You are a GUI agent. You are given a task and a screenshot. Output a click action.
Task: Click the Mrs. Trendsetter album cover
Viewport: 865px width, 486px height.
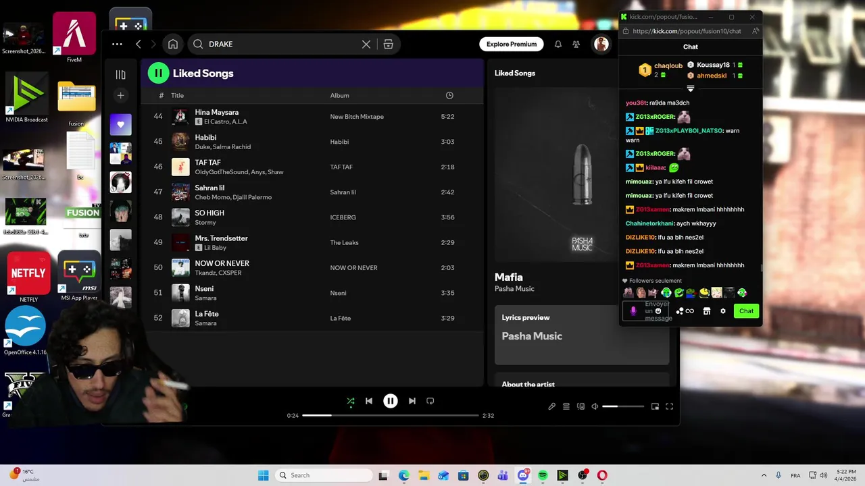[x=180, y=242]
